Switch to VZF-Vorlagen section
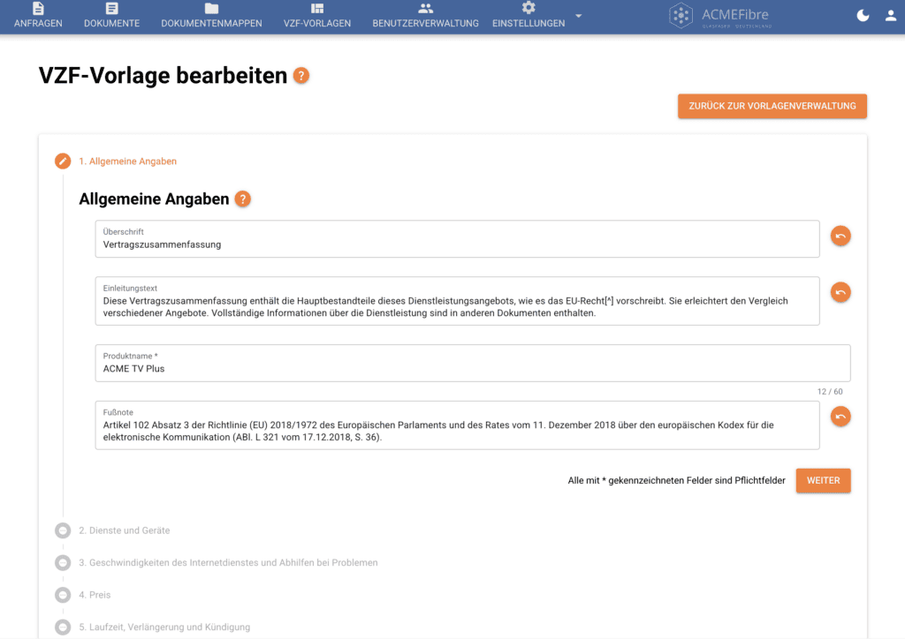Image resolution: width=905 pixels, height=639 pixels. [317, 16]
